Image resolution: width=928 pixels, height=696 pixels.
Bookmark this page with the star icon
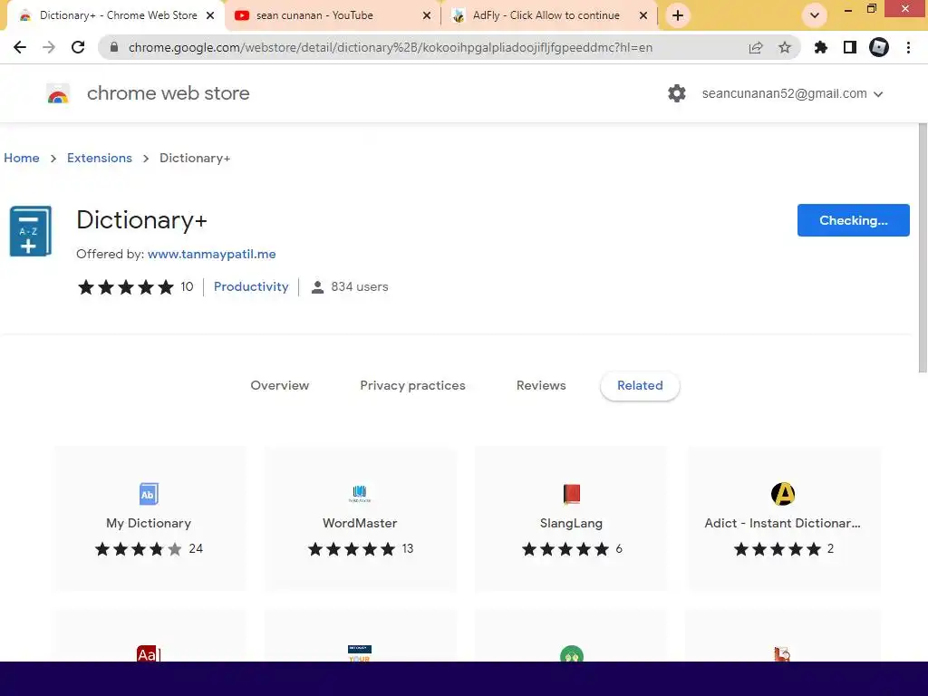(785, 47)
